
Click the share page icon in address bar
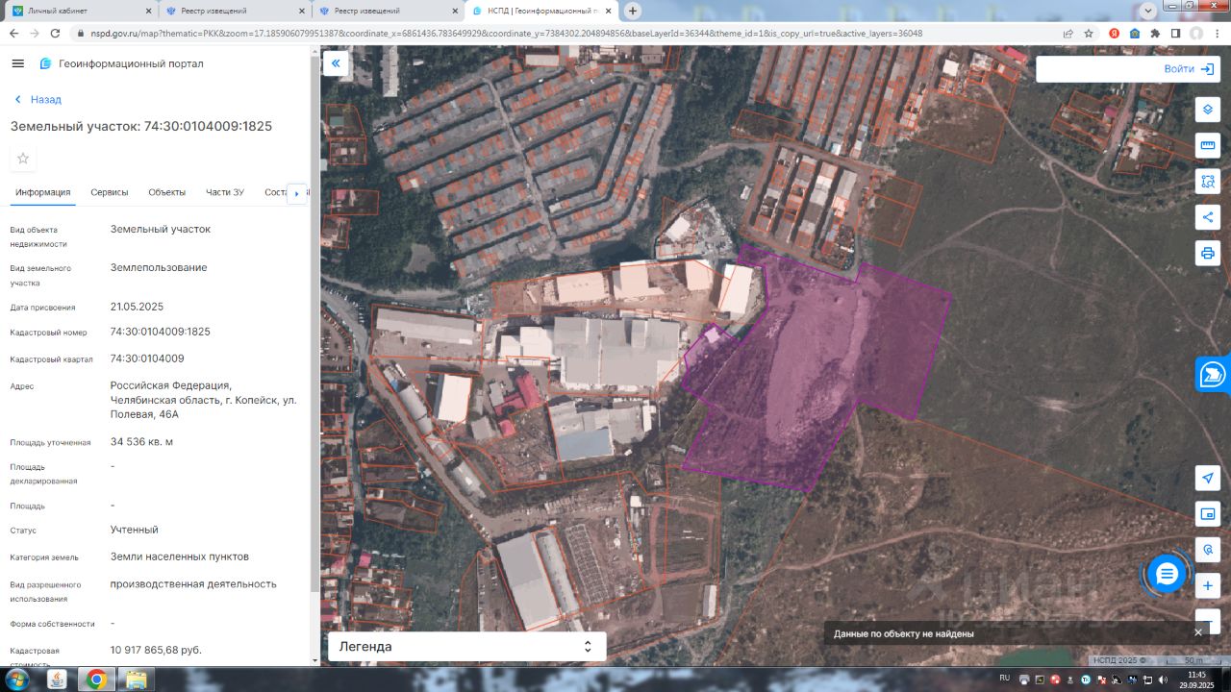(x=1068, y=33)
